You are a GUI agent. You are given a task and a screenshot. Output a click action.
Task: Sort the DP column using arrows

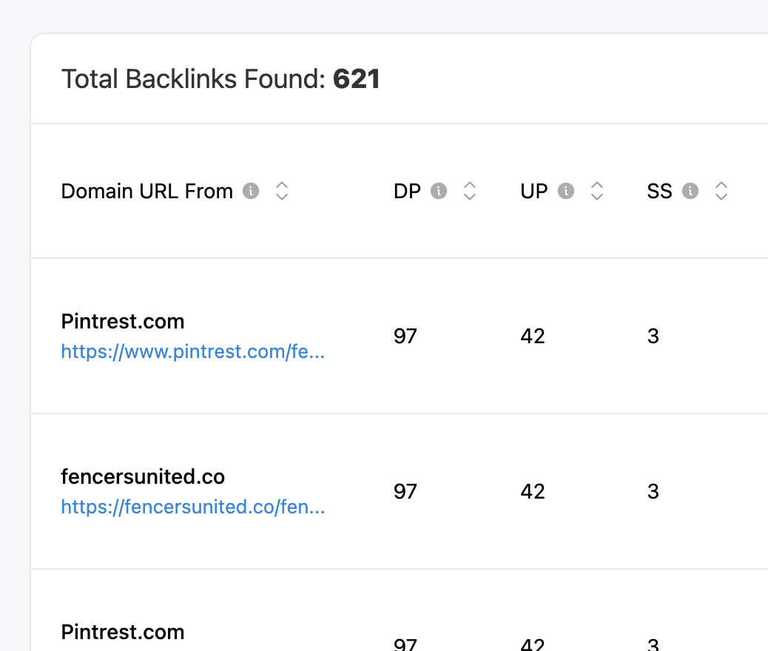coord(470,191)
